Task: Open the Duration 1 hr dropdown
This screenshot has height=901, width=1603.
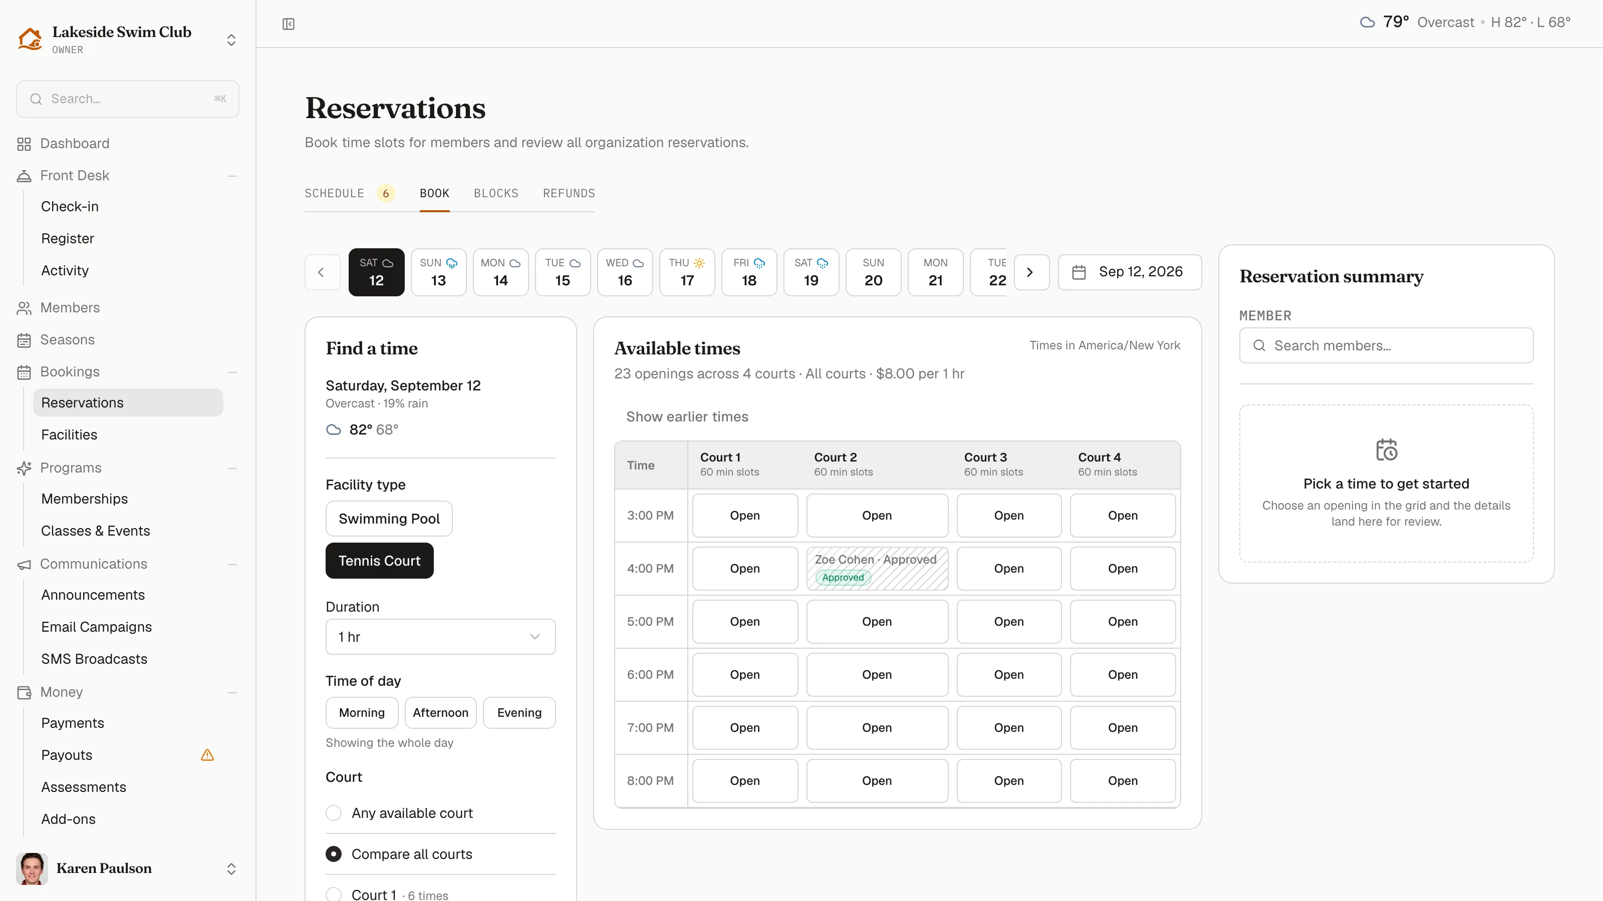Action: [x=441, y=637]
